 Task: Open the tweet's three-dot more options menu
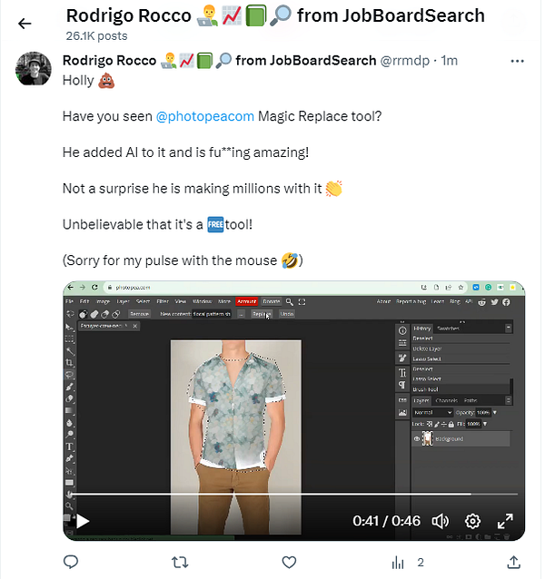pos(518,61)
